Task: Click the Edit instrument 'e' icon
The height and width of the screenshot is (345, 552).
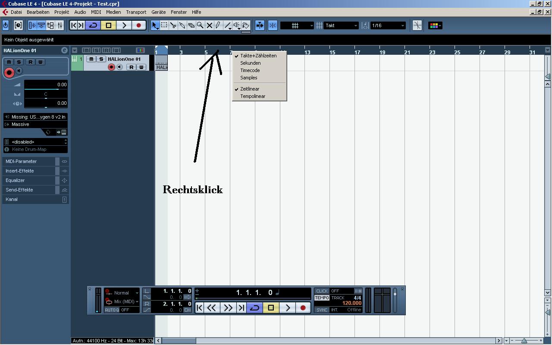Action: coord(64,50)
